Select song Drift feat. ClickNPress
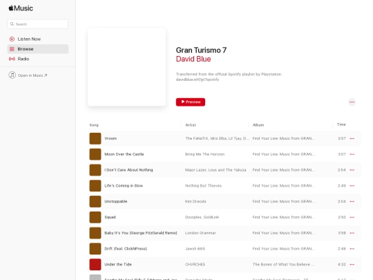The height and width of the screenshot is (280, 373). [126, 249]
